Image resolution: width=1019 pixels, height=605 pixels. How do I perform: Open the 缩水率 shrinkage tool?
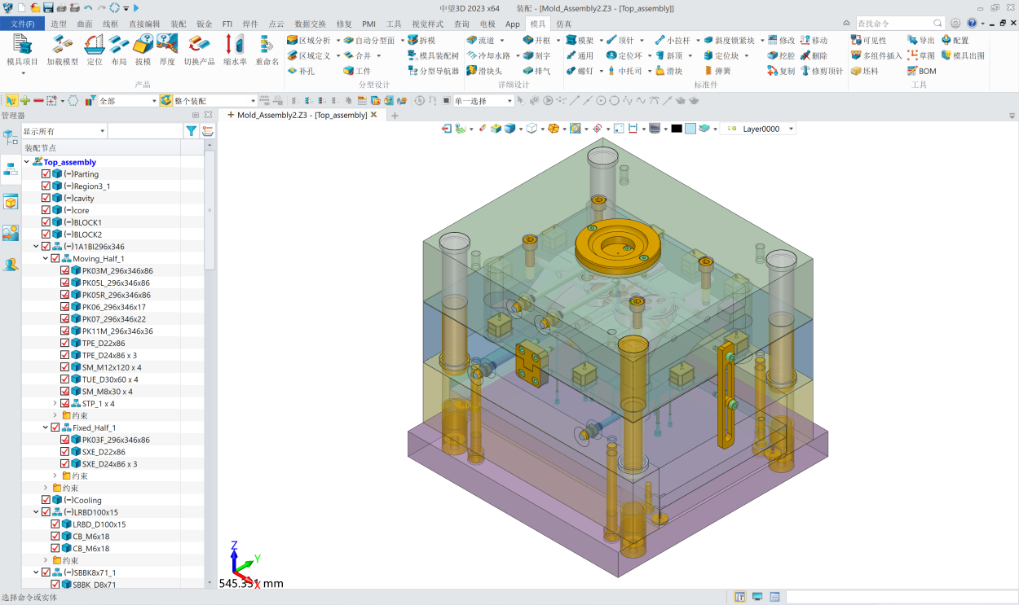235,50
